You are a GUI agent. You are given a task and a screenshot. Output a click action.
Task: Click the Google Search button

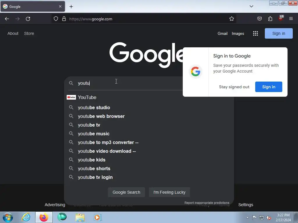coord(126,192)
